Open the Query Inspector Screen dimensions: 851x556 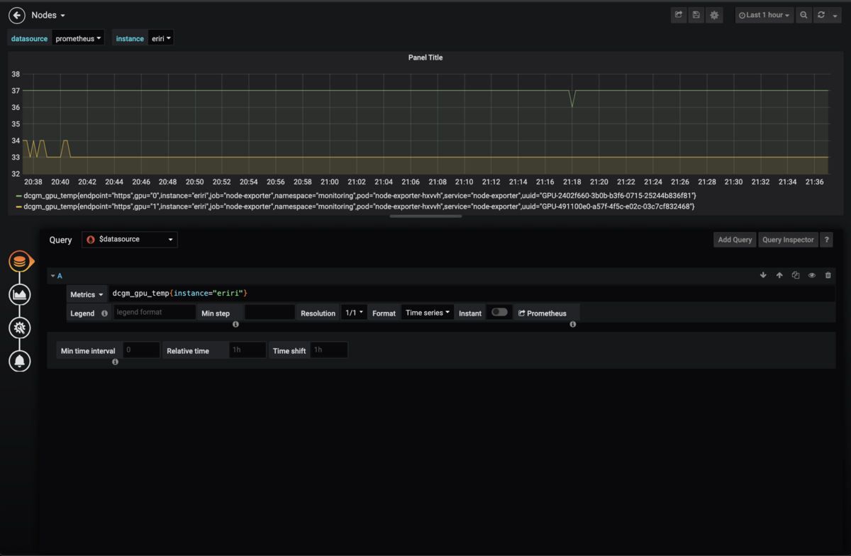pos(788,240)
